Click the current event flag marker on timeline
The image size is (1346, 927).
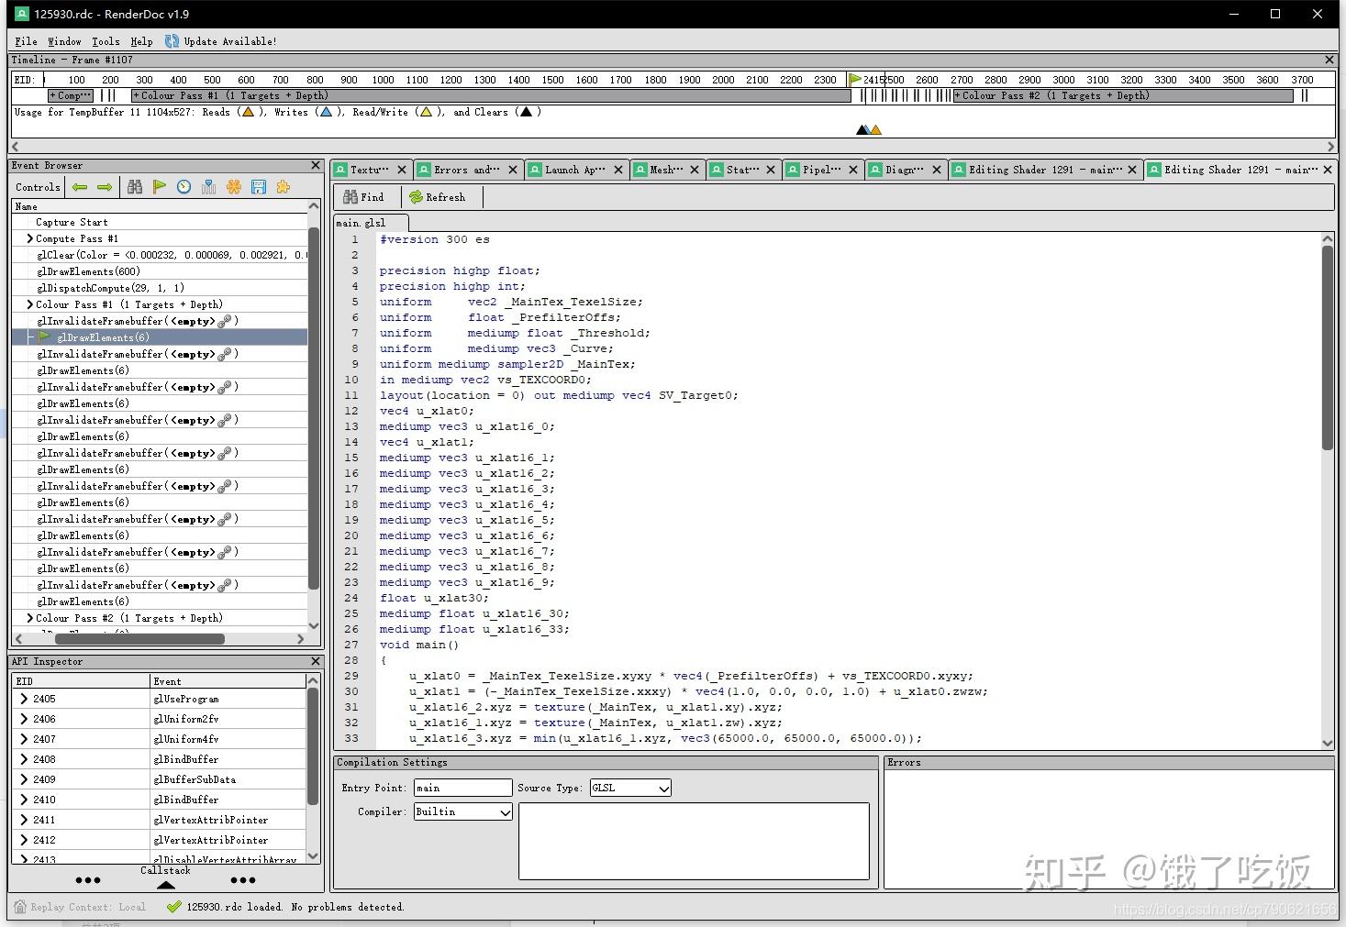click(x=855, y=80)
